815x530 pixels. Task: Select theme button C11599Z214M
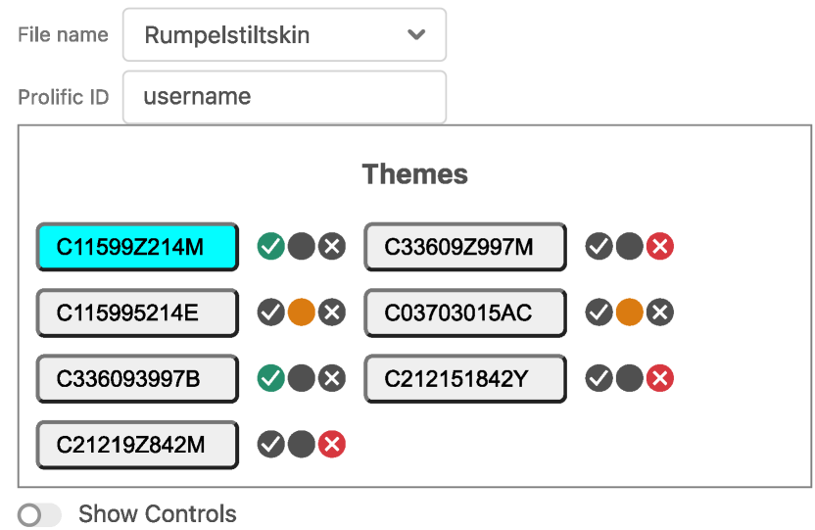tap(137, 247)
